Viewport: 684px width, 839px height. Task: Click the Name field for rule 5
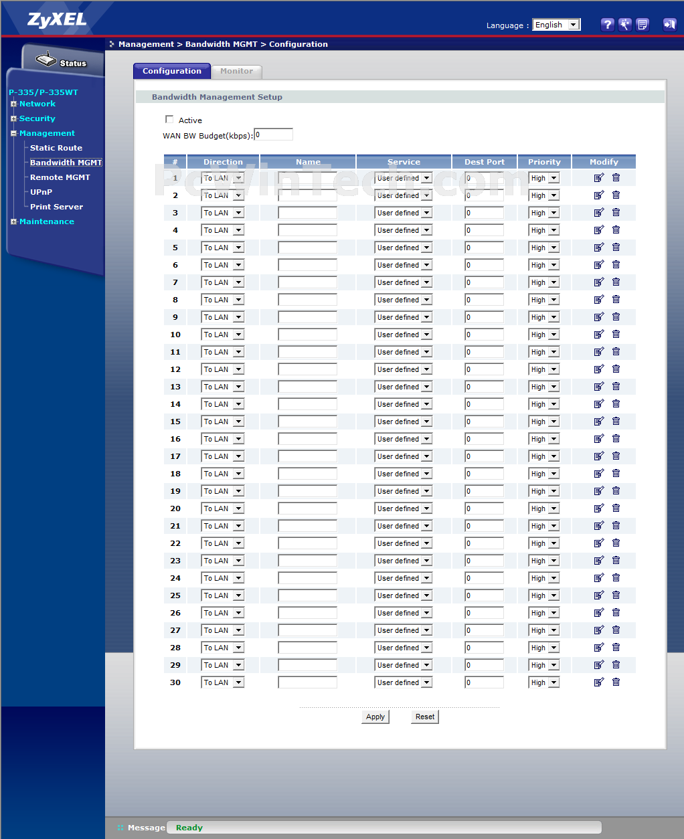[x=308, y=248]
